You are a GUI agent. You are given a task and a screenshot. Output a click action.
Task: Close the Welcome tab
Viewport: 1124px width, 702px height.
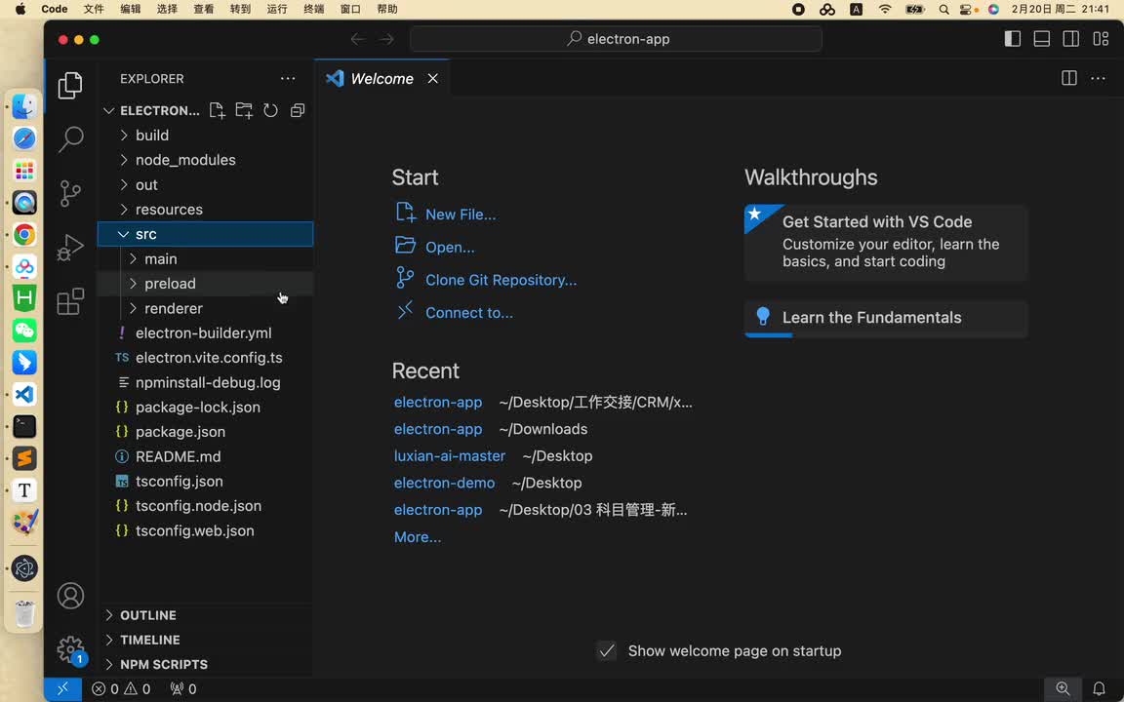pos(433,79)
